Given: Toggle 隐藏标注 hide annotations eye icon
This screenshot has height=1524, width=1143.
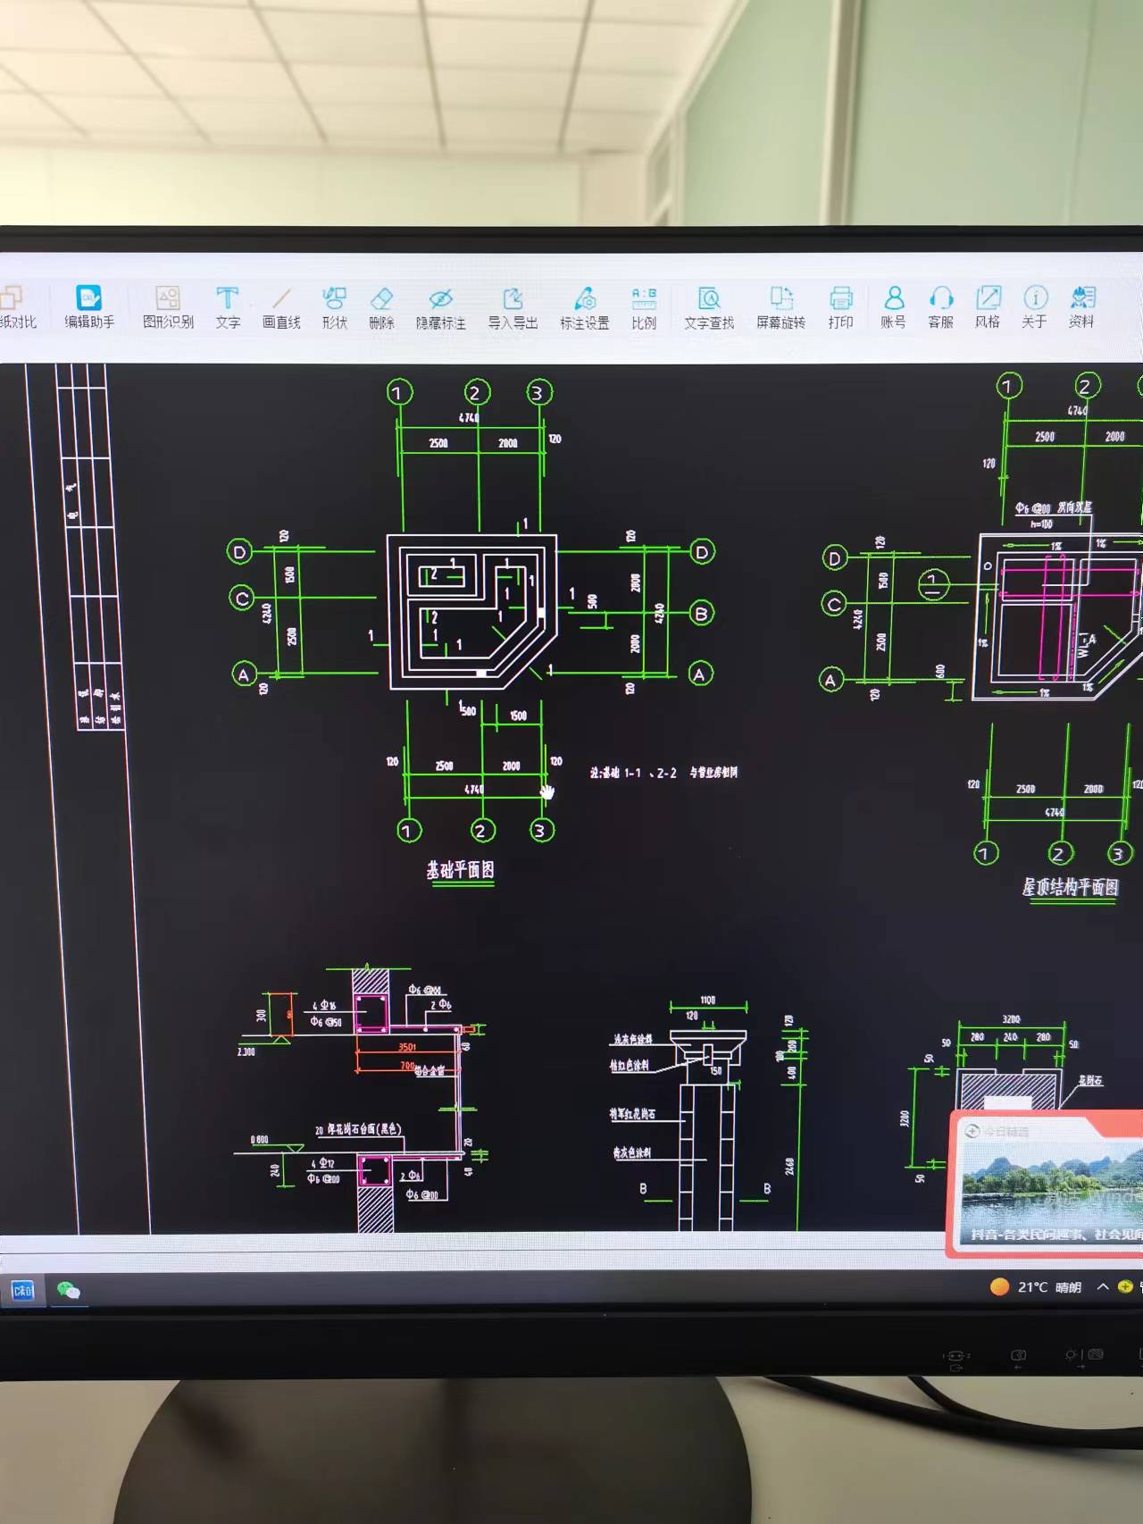Looking at the screenshot, I should (440, 307).
